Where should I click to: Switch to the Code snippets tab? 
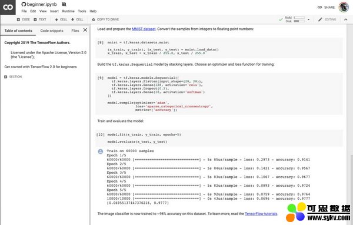[x=52, y=31]
